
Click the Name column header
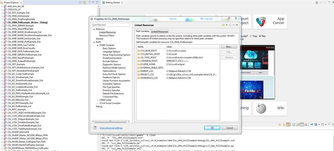click(x=151, y=47)
